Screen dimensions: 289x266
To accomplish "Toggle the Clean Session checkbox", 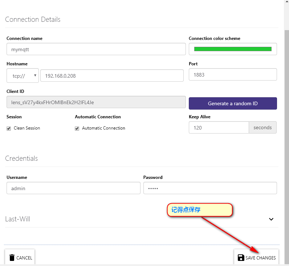I will coord(9,128).
